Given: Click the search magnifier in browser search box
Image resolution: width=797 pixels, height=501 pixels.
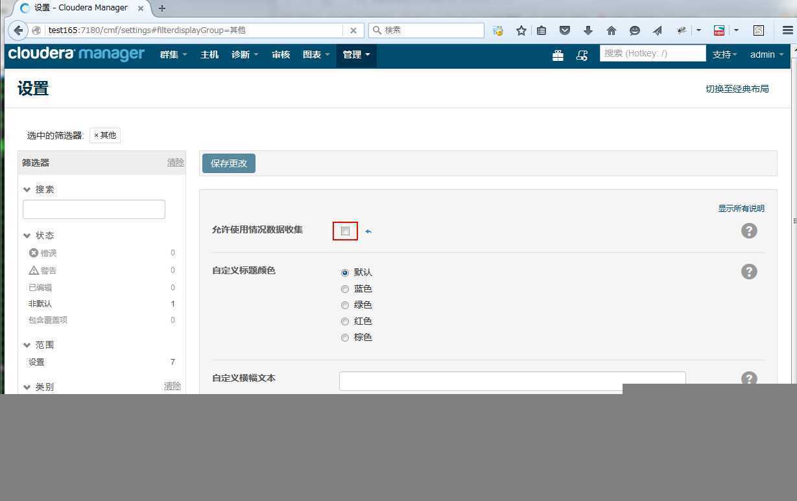Looking at the screenshot, I should point(377,30).
